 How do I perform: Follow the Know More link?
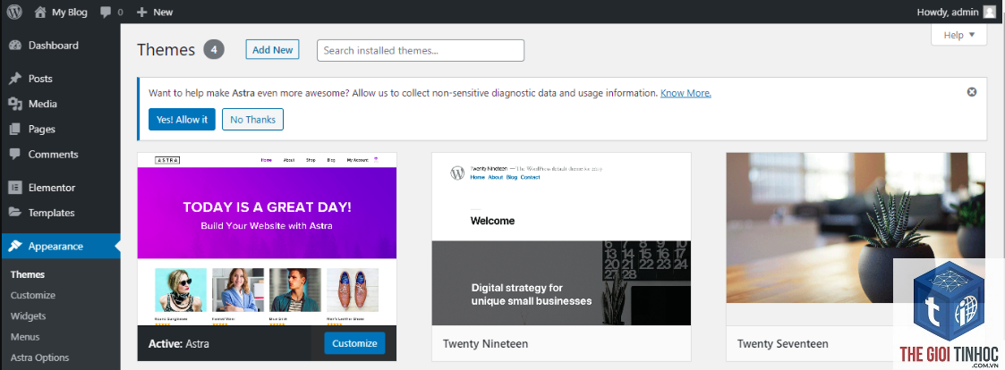pos(686,93)
